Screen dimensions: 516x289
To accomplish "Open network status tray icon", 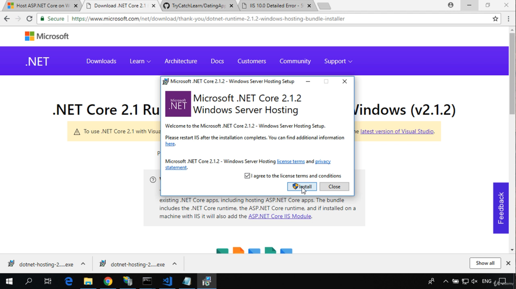I will point(465,281).
